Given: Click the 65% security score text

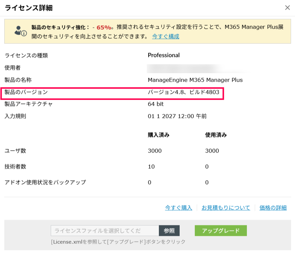Looking at the screenshot, I should click(104, 28).
